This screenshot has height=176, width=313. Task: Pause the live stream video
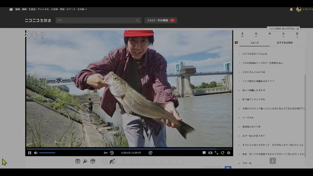click(x=30, y=153)
